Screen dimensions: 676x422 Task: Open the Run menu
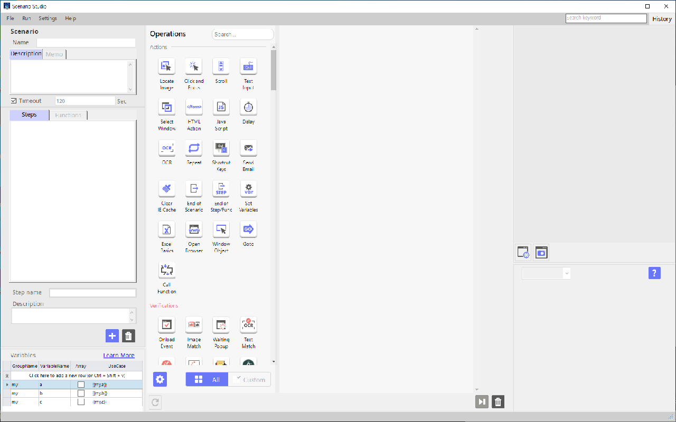(26, 18)
